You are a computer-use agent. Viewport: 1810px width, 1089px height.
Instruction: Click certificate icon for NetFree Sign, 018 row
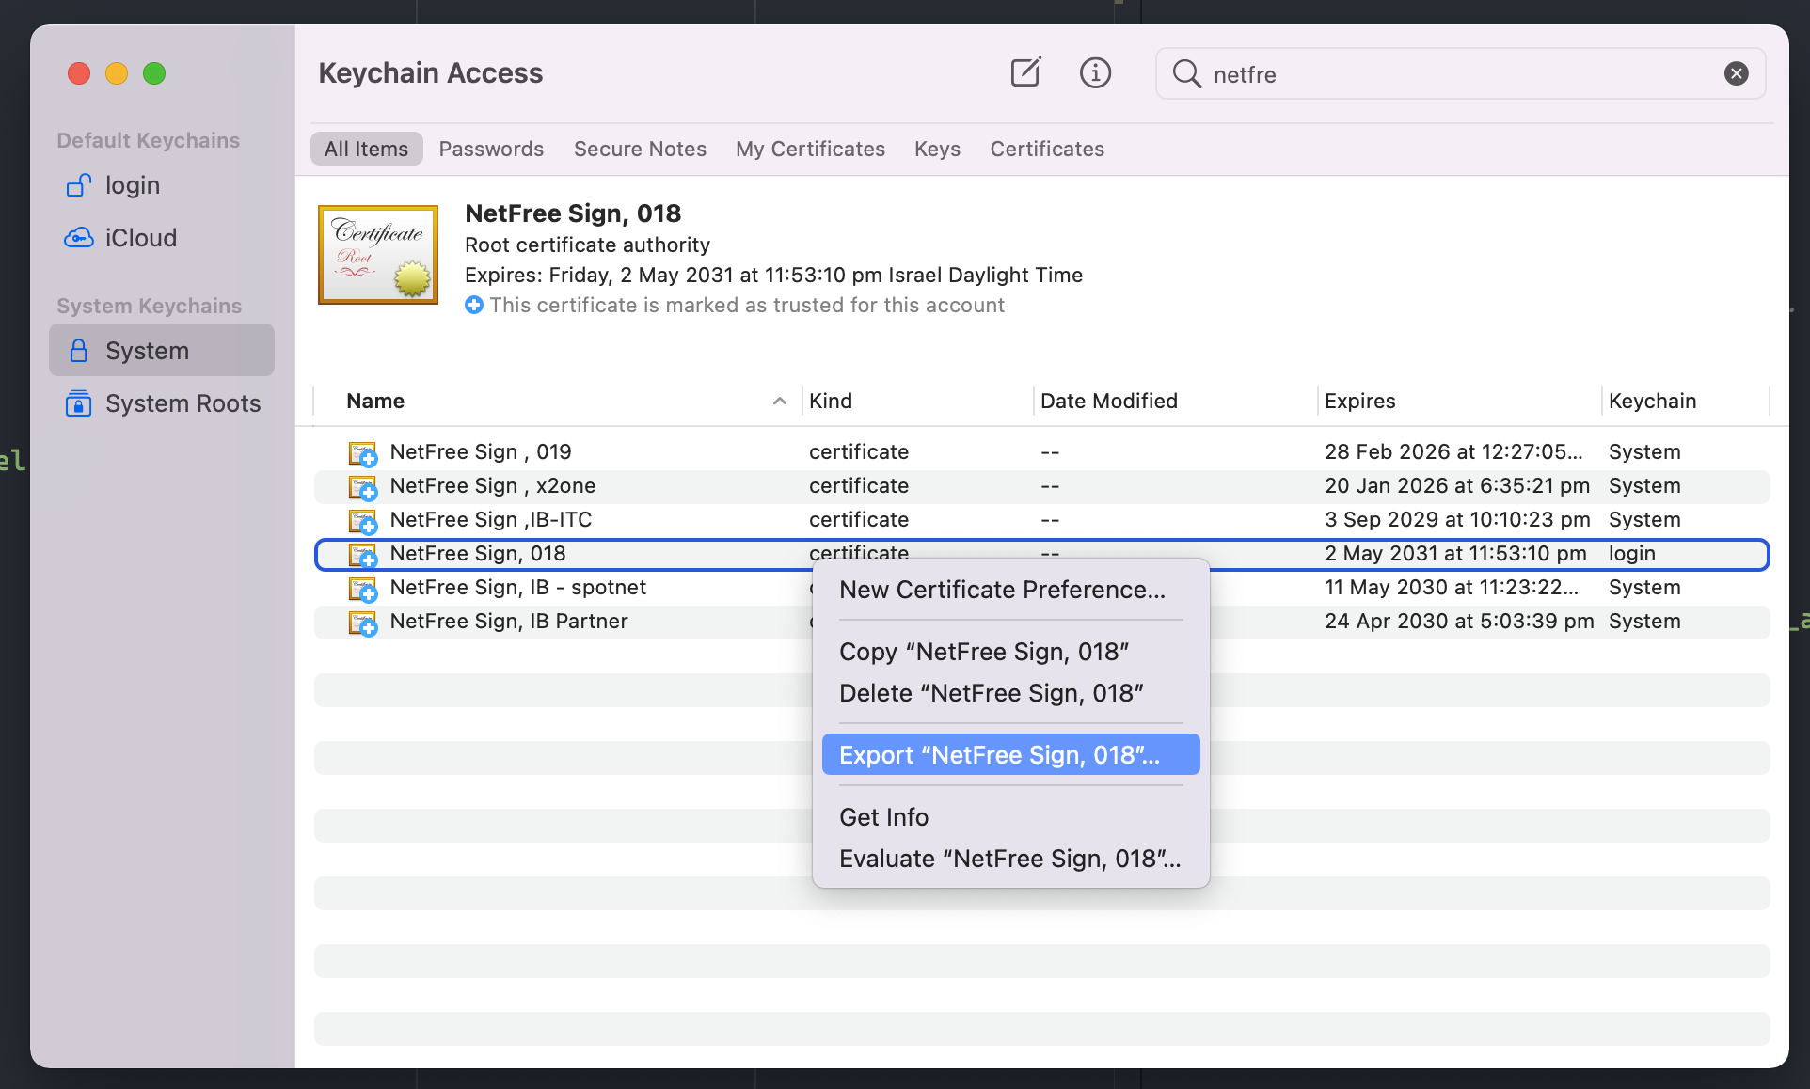point(363,555)
